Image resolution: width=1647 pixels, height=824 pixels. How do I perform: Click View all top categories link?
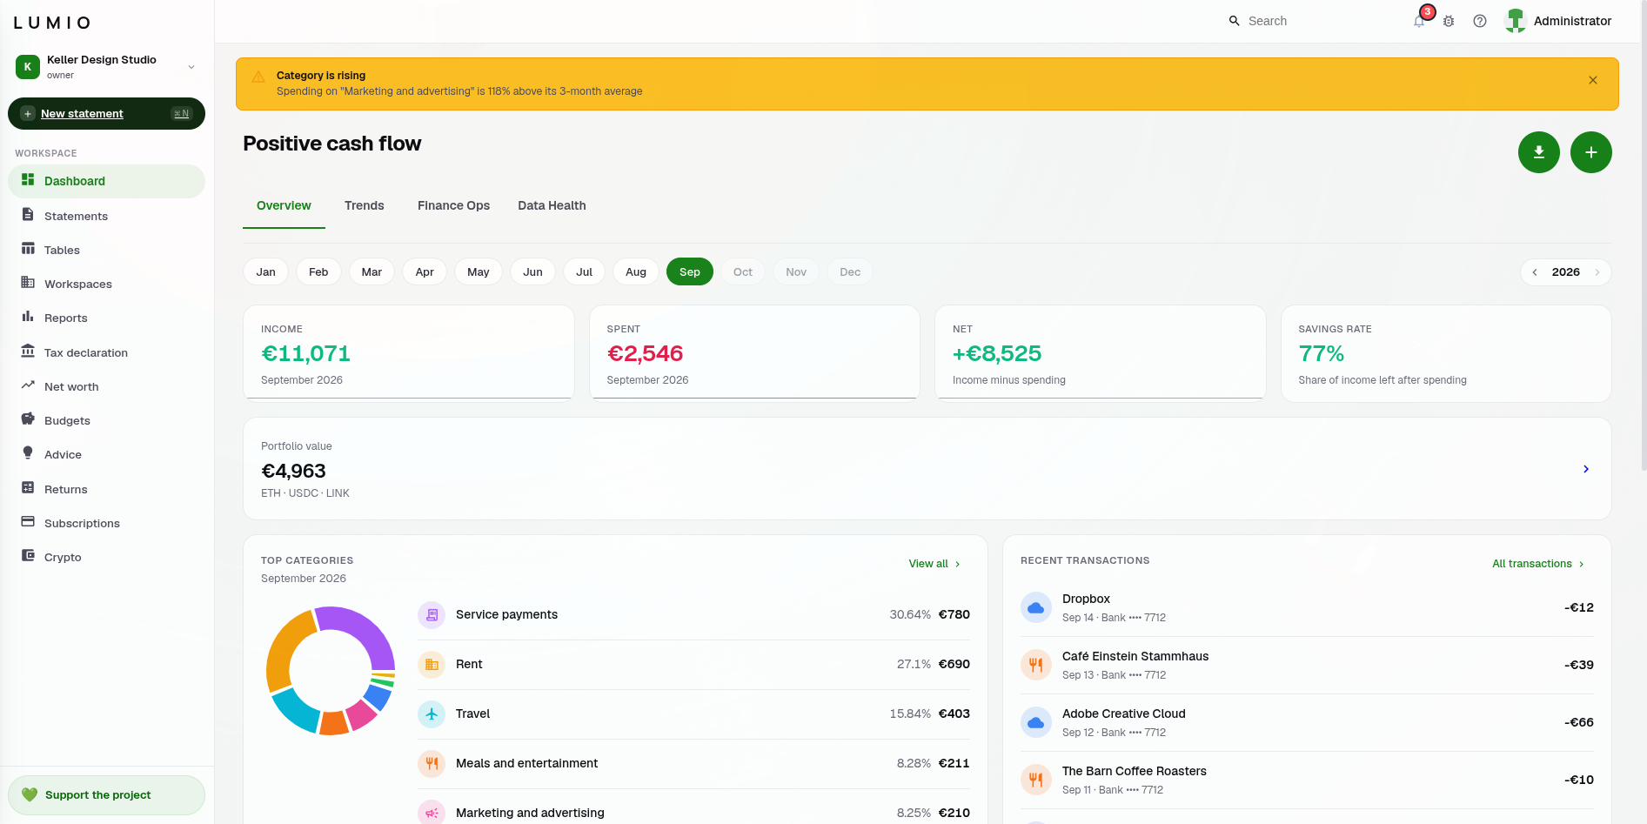click(934, 564)
